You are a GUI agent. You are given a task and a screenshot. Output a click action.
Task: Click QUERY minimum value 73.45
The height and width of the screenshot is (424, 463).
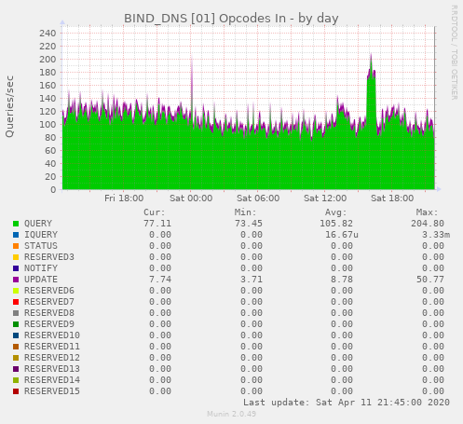coord(249,224)
